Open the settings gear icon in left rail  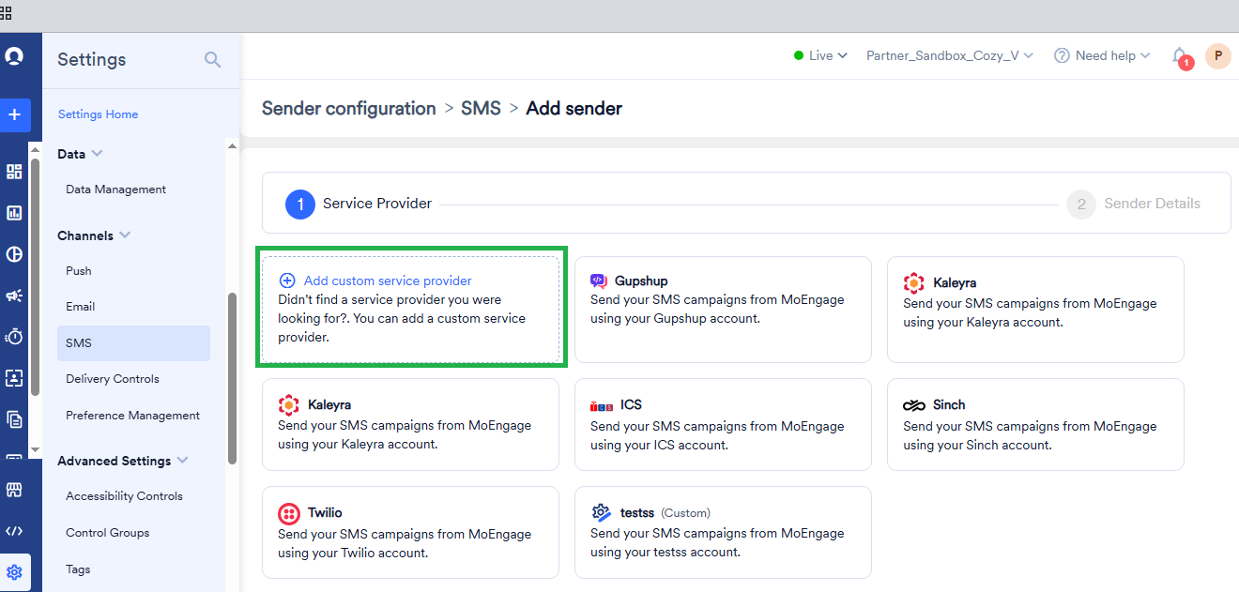[x=14, y=572]
